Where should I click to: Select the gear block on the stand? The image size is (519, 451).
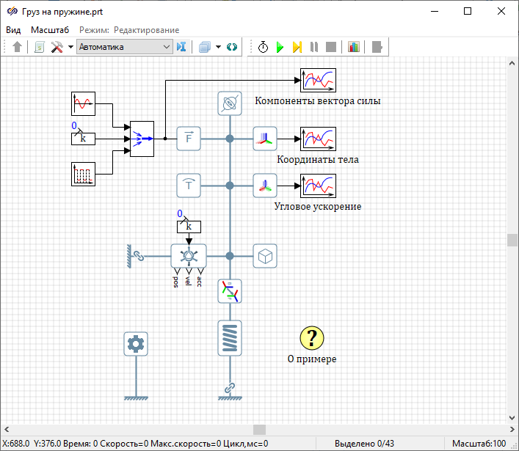136,344
